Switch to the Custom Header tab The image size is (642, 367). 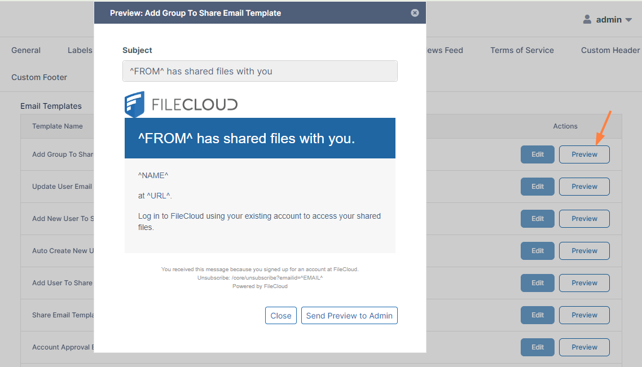point(610,50)
